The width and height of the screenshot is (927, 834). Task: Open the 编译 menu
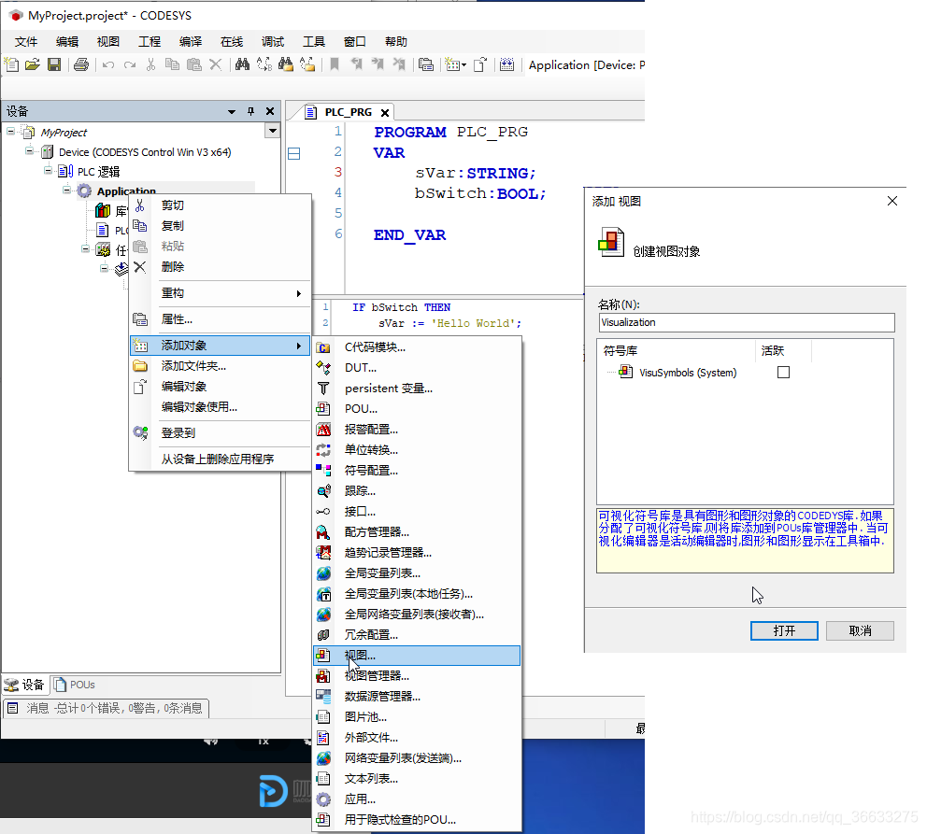click(191, 41)
